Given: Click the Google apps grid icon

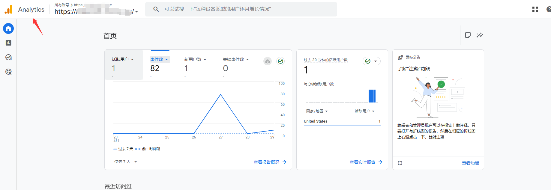Looking at the screenshot, I should tap(535, 9).
